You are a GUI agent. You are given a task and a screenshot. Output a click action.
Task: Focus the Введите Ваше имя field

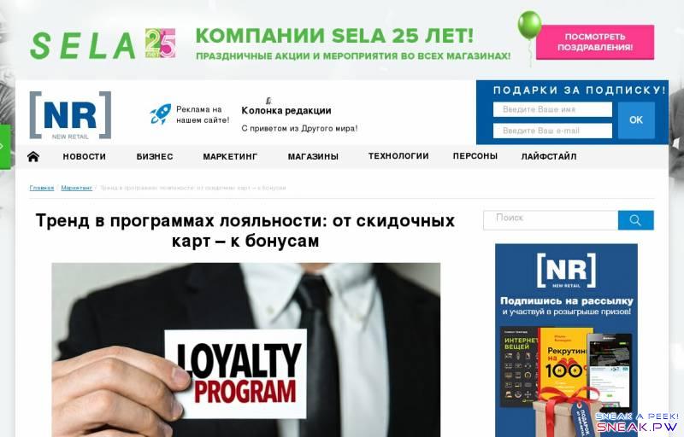click(552, 110)
